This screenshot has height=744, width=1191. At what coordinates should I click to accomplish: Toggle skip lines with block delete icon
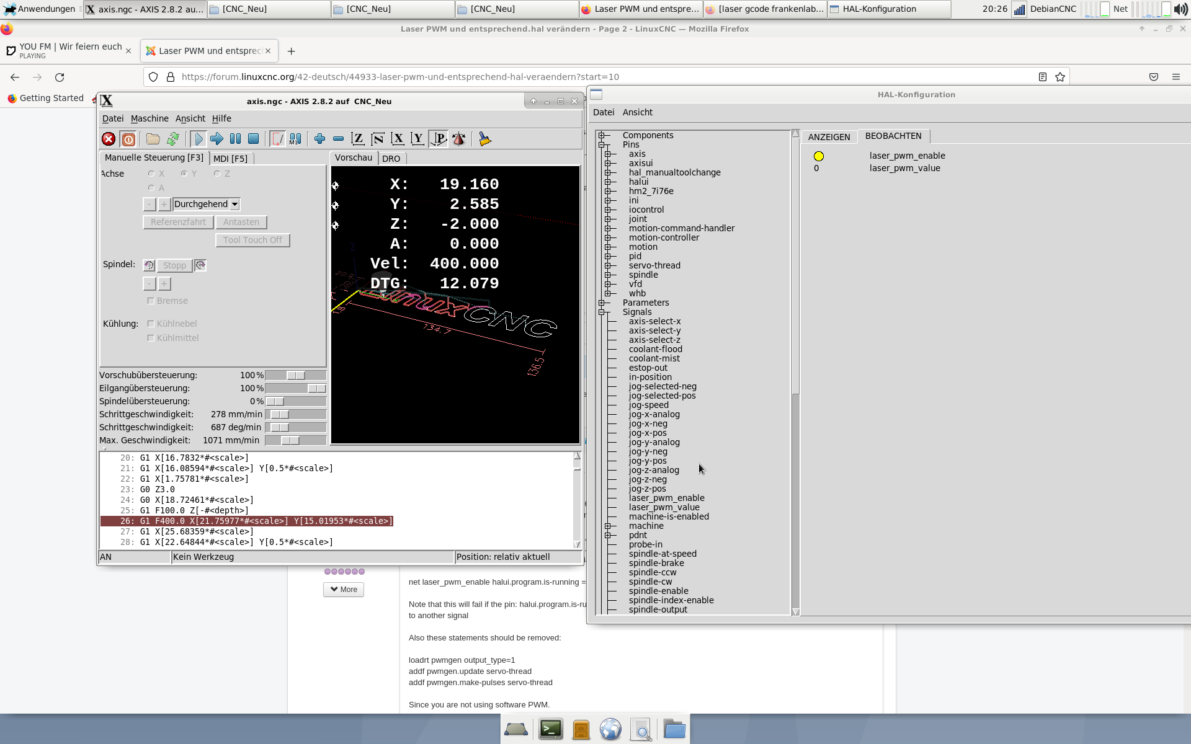point(277,139)
